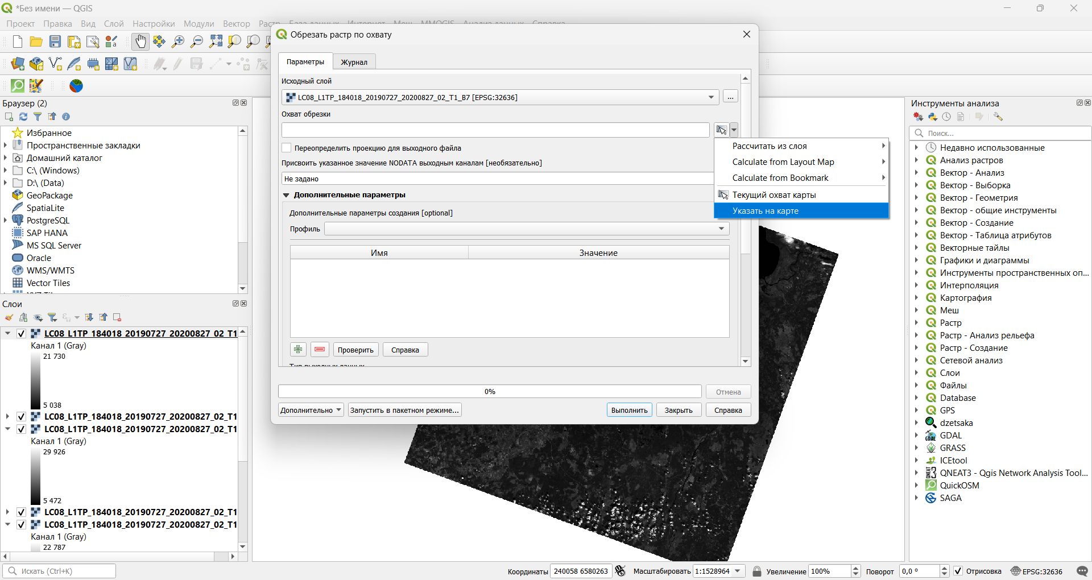
Task: Enable the override output projection checkbox
Action: click(x=287, y=148)
